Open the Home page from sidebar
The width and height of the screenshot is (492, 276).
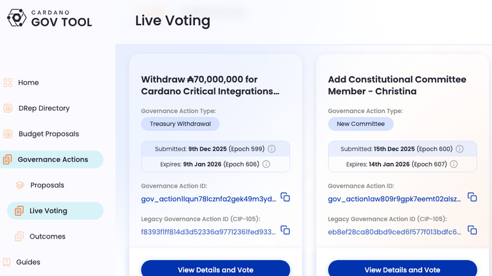(x=28, y=82)
